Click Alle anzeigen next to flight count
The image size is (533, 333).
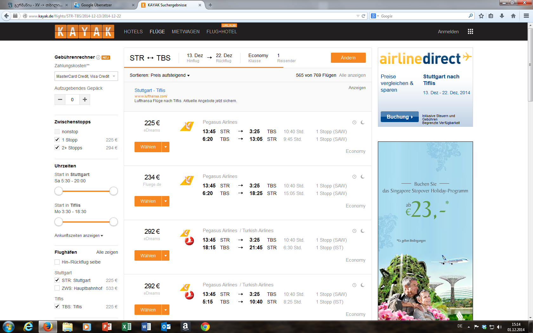pos(352,75)
